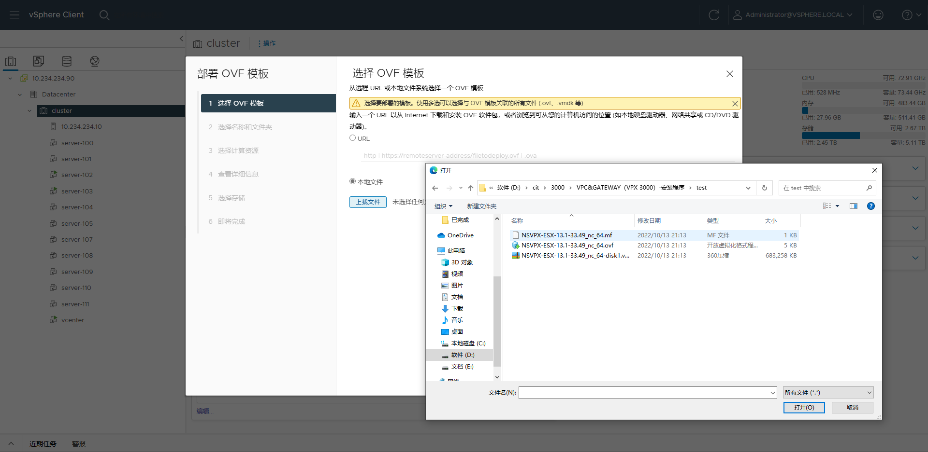The height and width of the screenshot is (452, 928).
Task: Open the Hosts and Clusters view icon
Action: [x=11, y=61]
